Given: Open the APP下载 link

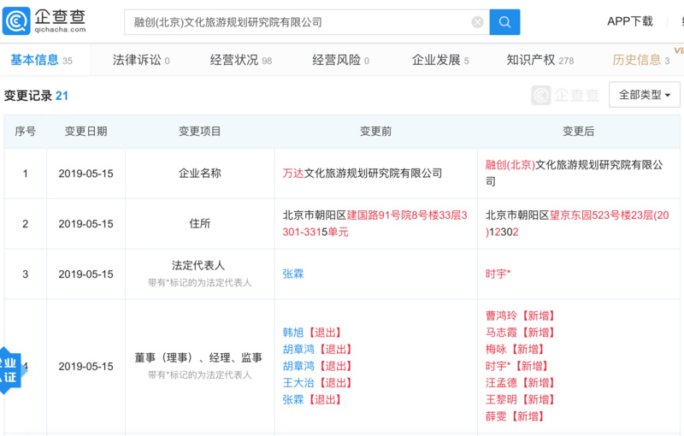Looking at the screenshot, I should click(630, 21).
